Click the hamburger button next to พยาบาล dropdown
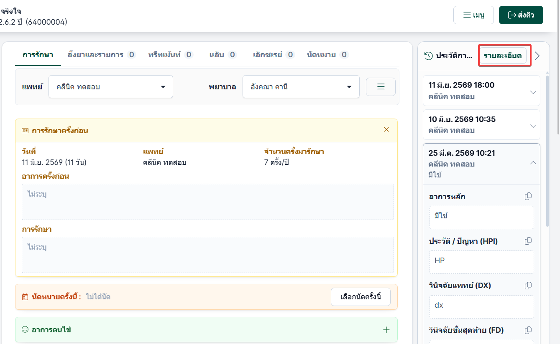The height and width of the screenshot is (344, 560). pyautogui.click(x=381, y=87)
